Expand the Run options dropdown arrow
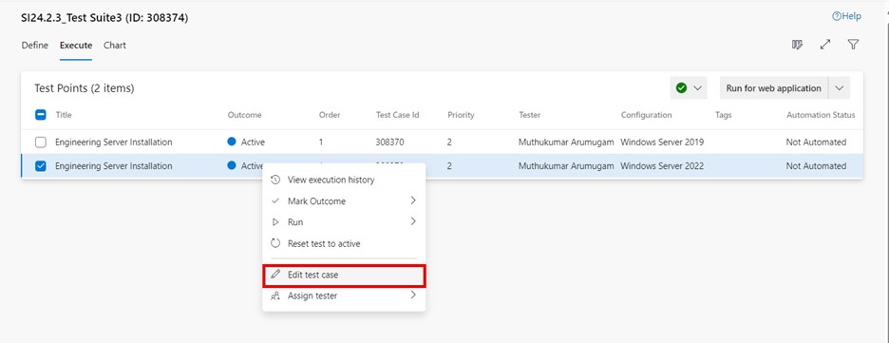Screen dimensions: 889x343 coord(839,88)
